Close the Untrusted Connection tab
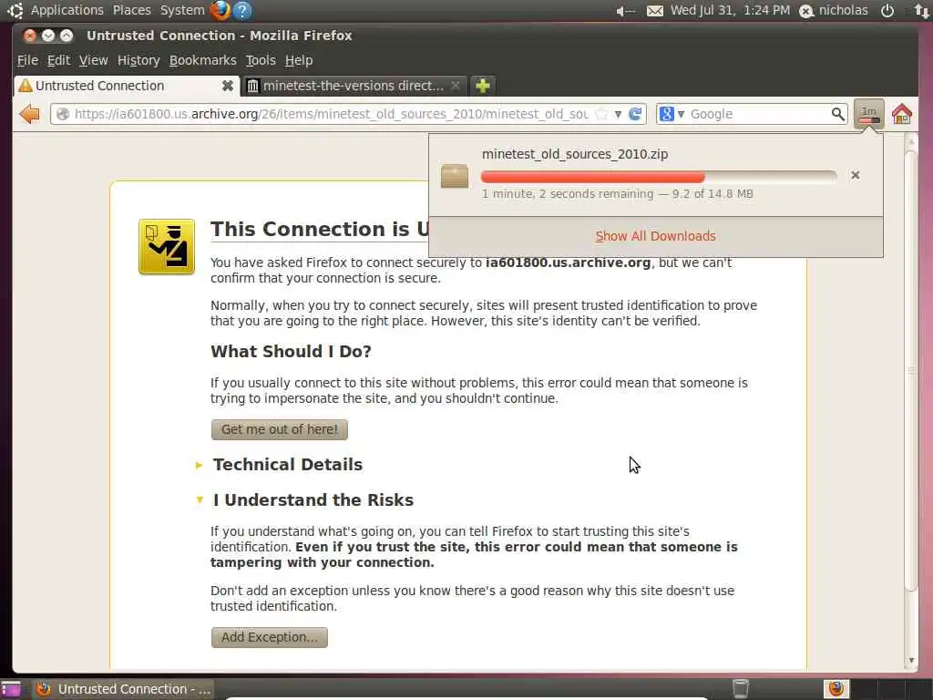The image size is (933, 700). [227, 86]
